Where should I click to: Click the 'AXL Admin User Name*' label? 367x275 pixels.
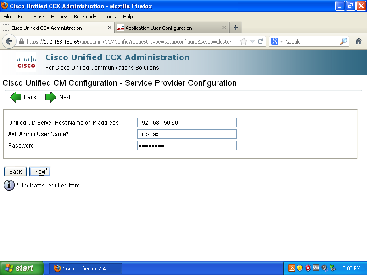[x=39, y=134]
